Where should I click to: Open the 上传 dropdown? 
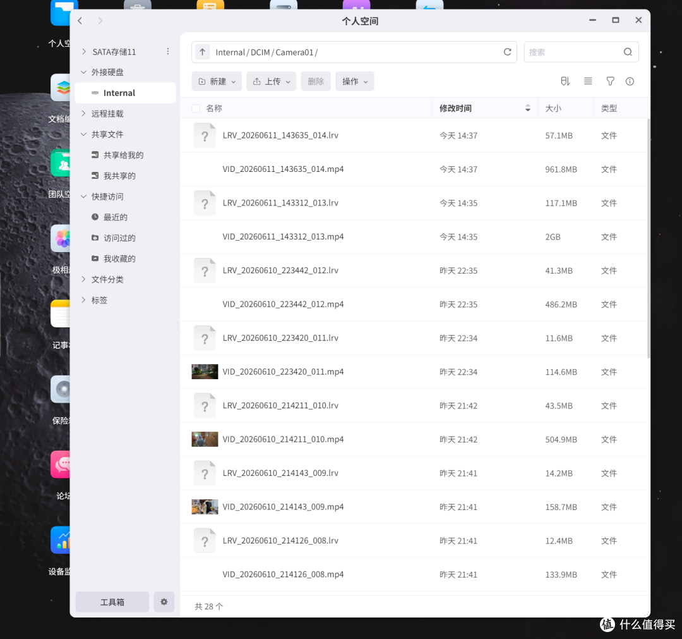pyautogui.click(x=272, y=82)
